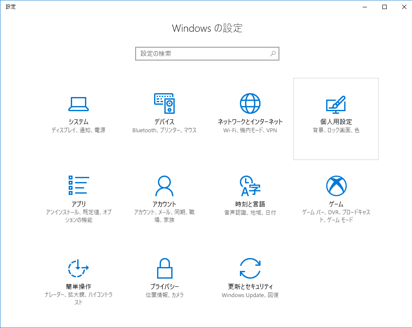Click the text Wi-Fi、機内モード、VPN

[250, 130]
